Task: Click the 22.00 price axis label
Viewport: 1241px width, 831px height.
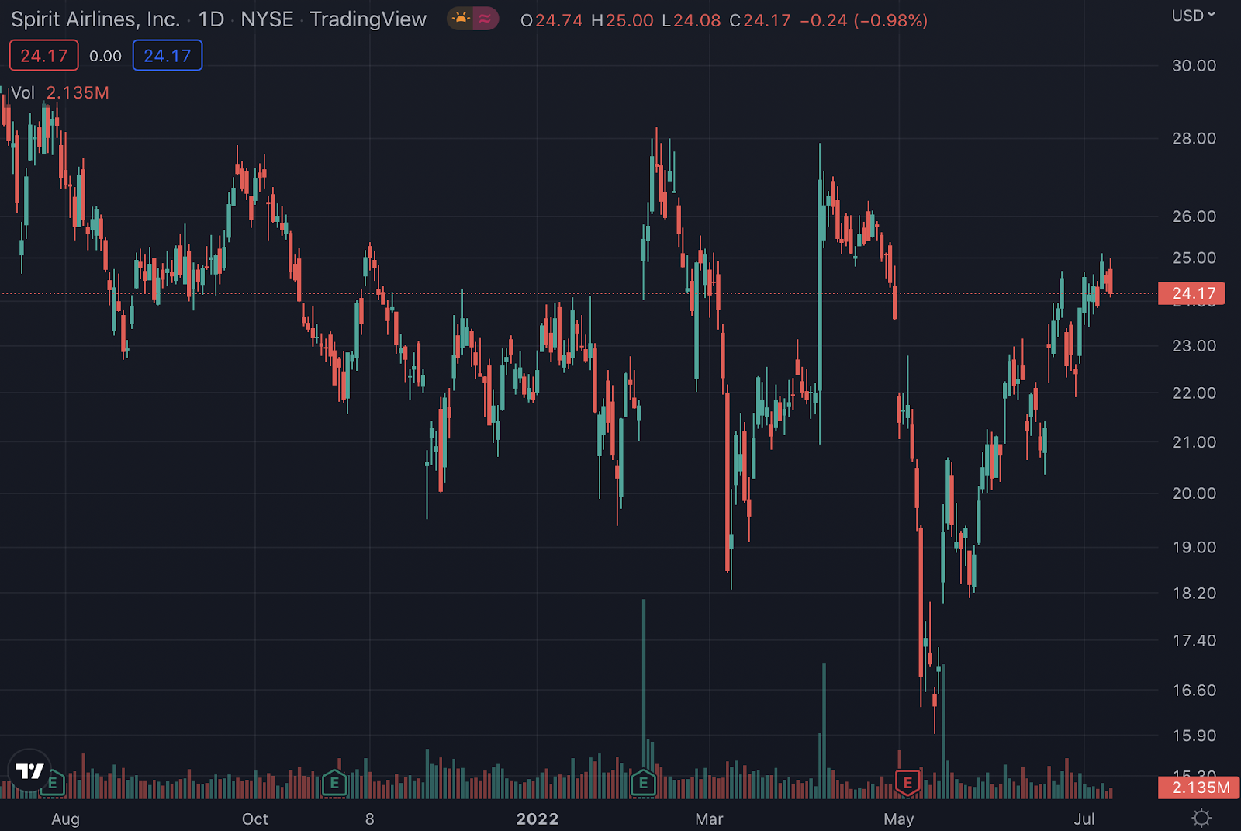Action: [x=1194, y=393]
